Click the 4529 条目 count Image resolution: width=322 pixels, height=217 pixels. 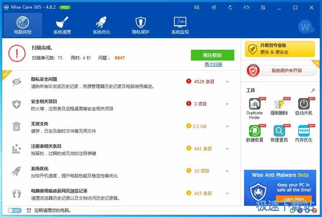[204, 82]
